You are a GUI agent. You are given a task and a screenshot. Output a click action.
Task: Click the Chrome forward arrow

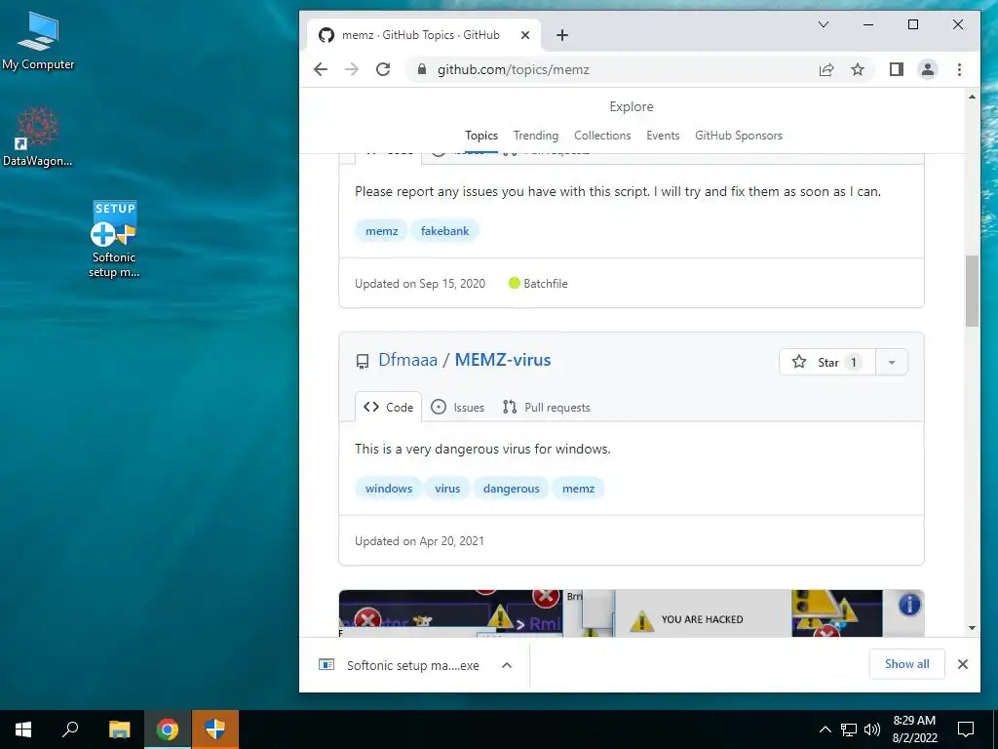(351, 69)
